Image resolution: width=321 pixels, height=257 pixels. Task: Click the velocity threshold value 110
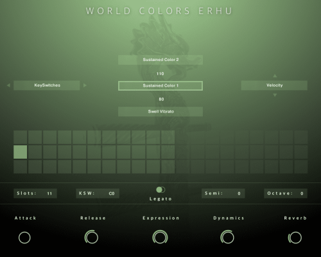click(x=160, y=74)
